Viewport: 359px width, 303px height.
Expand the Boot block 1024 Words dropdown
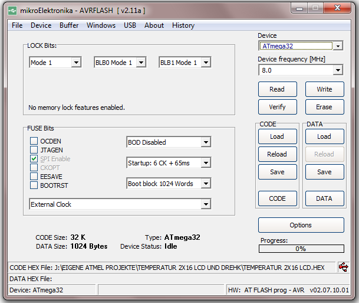pyautogui.click(x=169, y=184)
